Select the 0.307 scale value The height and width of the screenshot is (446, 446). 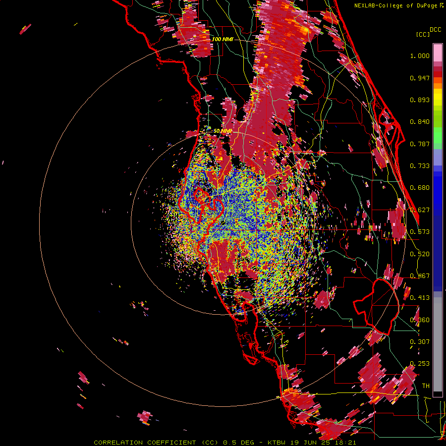pos(420,342)
